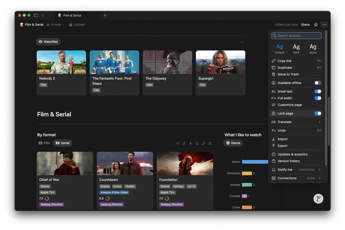Viewport: 345px width, 230px height.
Task: Open the Nobody 2 thumbnail
Action: pos(61,62)
